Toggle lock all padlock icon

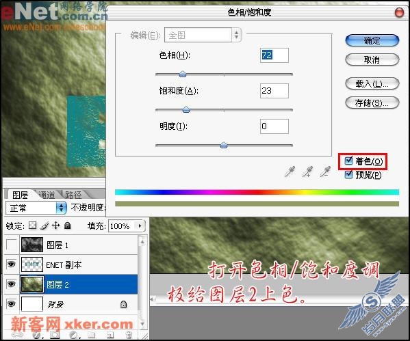pyautogui.click(x=68, y=225)
